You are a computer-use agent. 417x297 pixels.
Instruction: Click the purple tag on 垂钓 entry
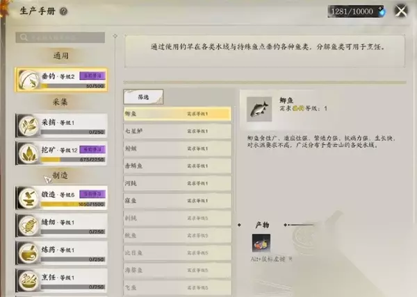click(x=92, y=76)
